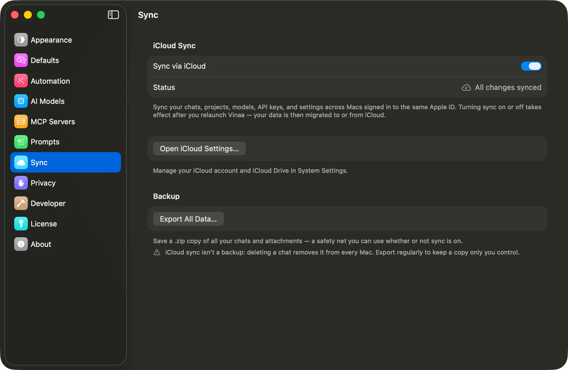Click the 'Sync' page title
Screen dimensions: 568x370
tap(148, 15)
